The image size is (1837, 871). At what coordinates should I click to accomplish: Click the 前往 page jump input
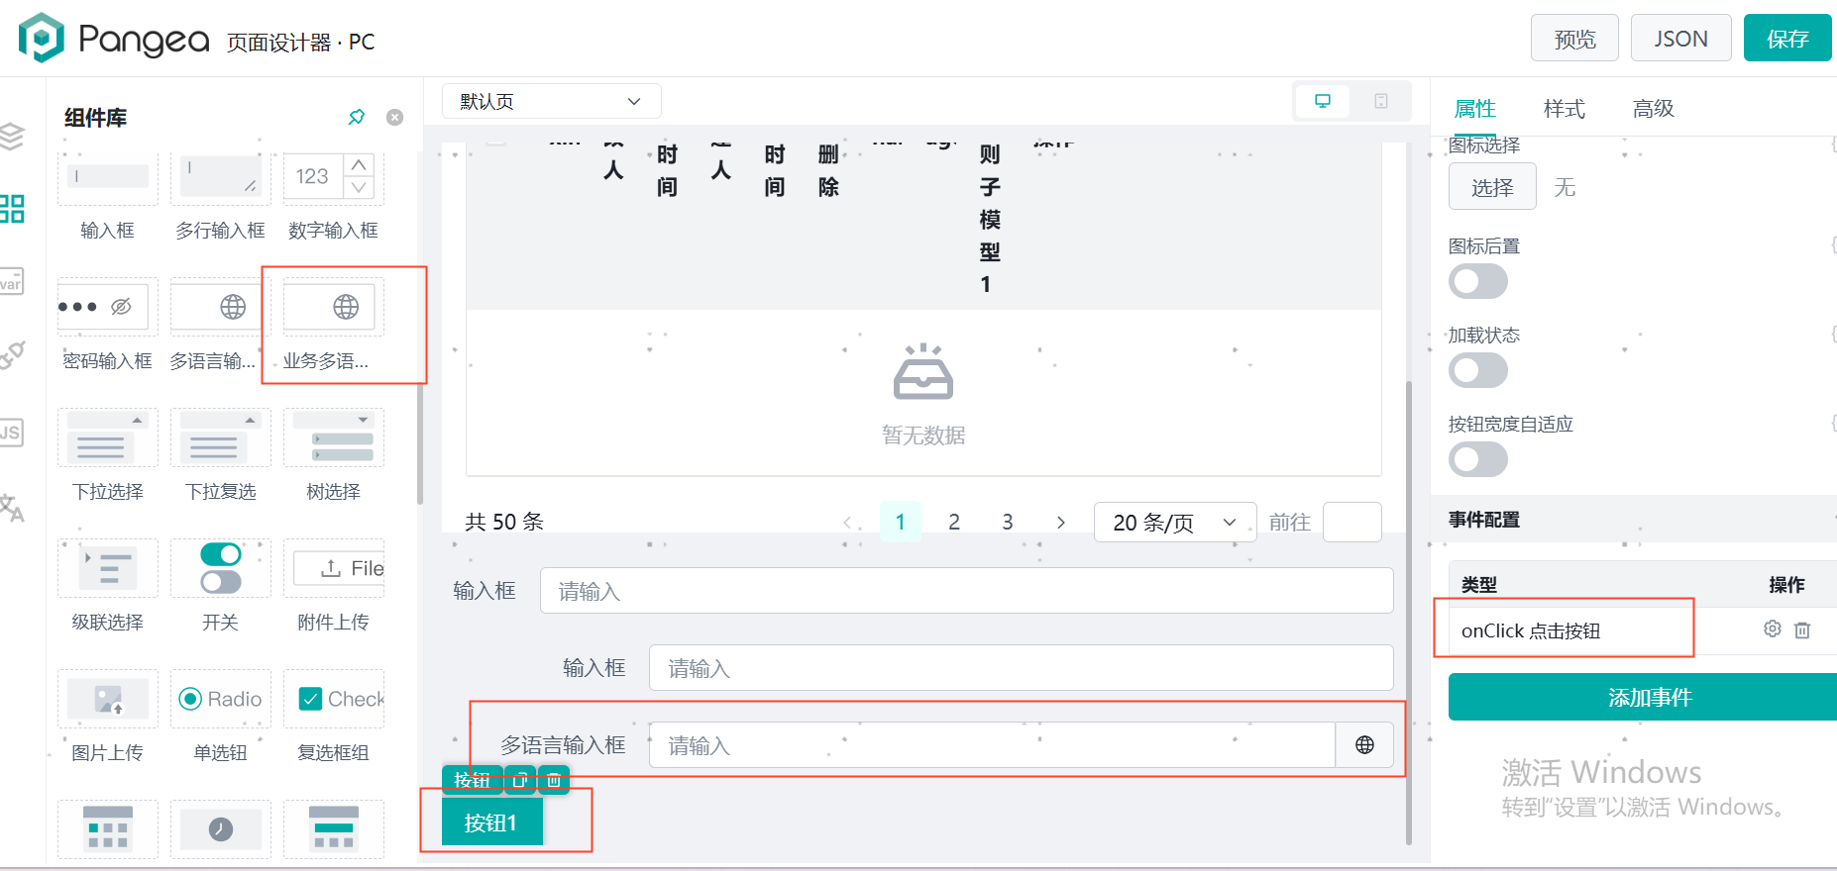[1352, 522]
